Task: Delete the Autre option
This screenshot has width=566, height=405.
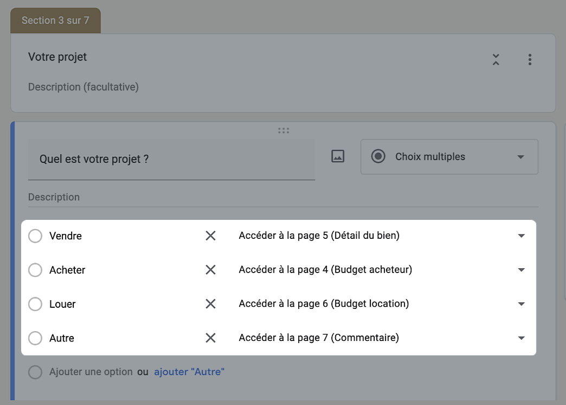Action: [x=210, y=338]
